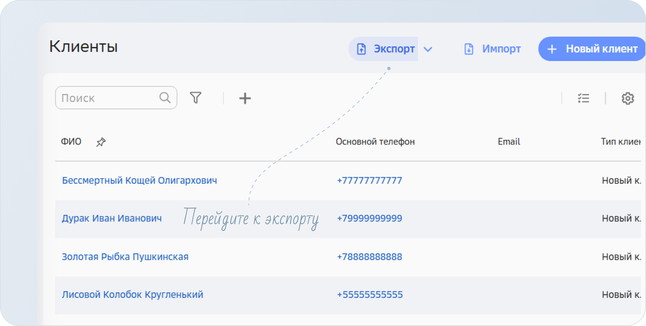Open table settings gear icon
Viewport: 646px width, 326px height.
coord(628,98)
